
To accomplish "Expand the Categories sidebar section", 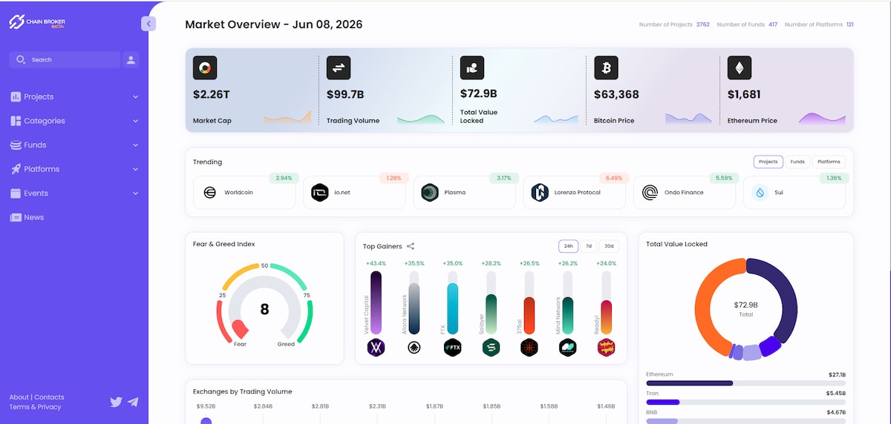I will click(x=74, y=121).
